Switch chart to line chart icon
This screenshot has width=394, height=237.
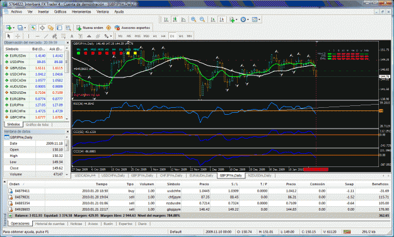point(183,20)
